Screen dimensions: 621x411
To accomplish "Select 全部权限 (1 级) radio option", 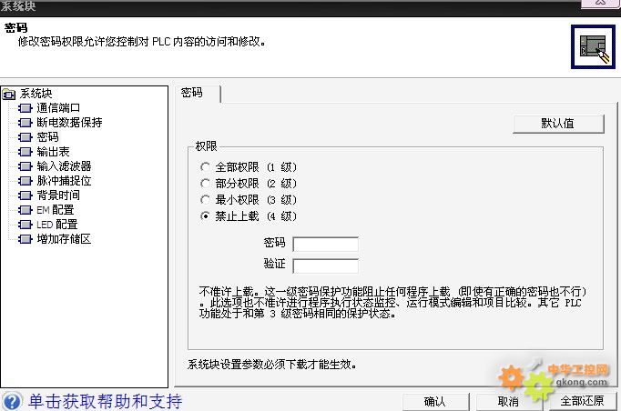I will click(x=205, y=167).
